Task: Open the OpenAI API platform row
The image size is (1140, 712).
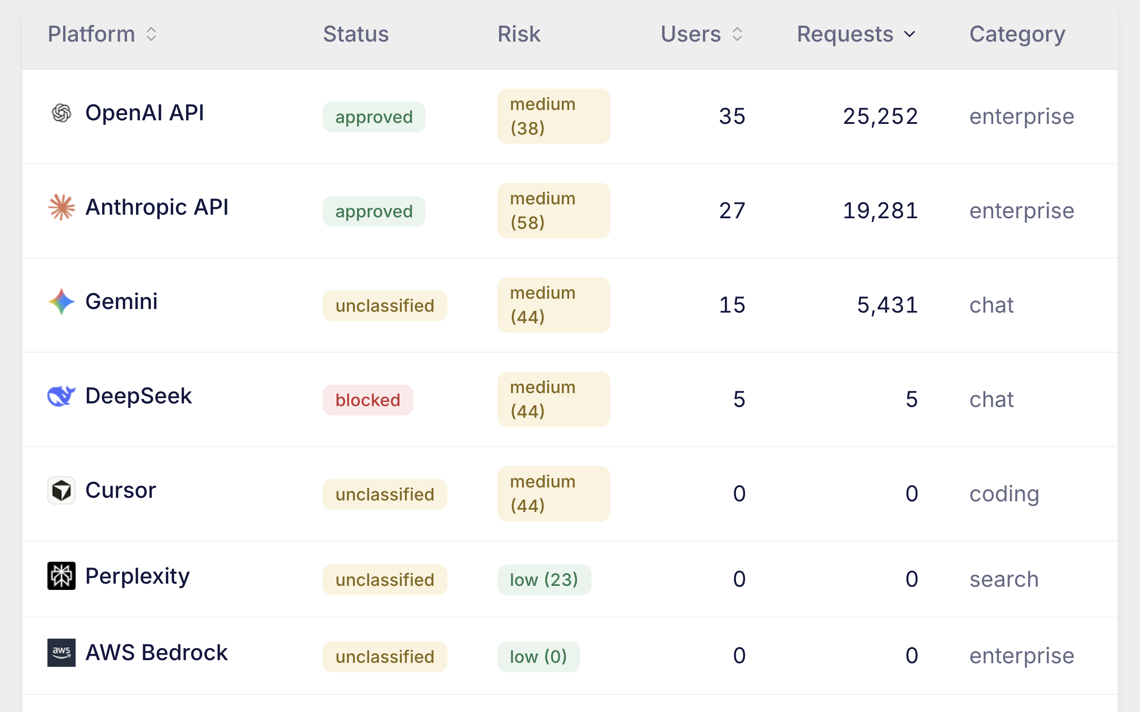Action: pos(570,116)
